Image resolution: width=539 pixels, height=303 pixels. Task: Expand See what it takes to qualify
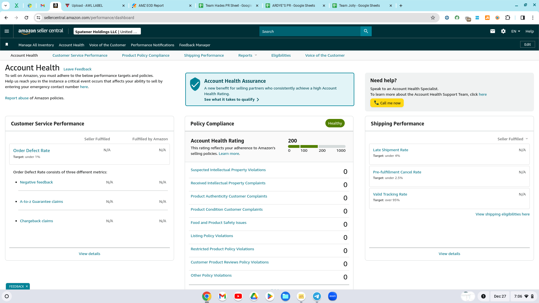click(x=232, y=99)
